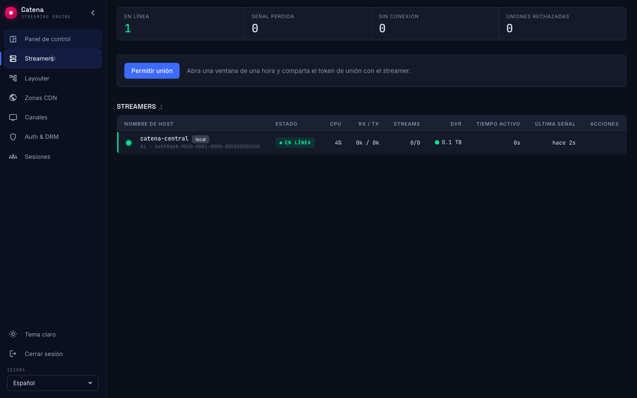Click the catena-central hostname
The height and width of the screenshot is (398, 637).
164,138
